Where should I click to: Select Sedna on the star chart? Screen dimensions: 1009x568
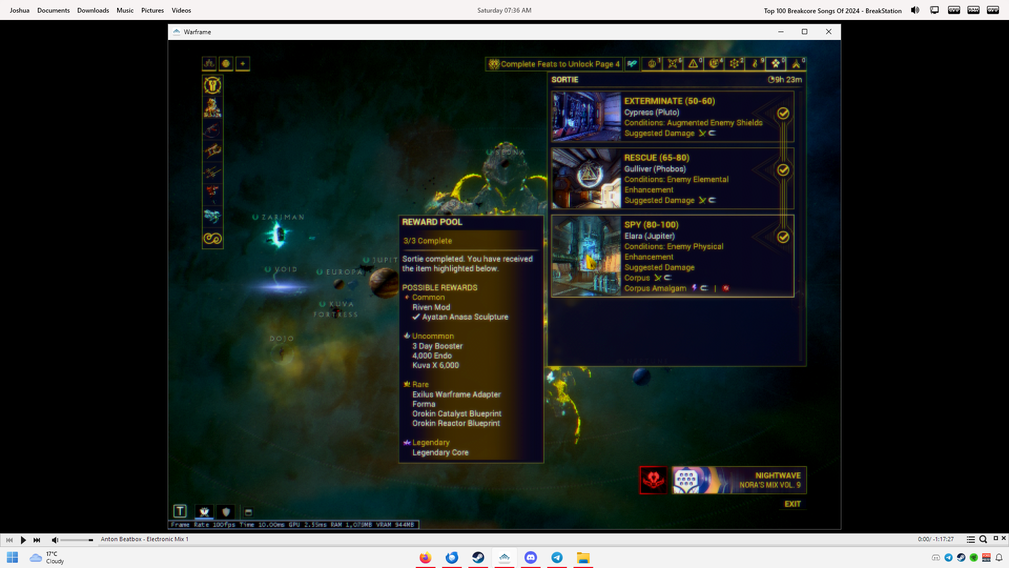click(506, 163)
